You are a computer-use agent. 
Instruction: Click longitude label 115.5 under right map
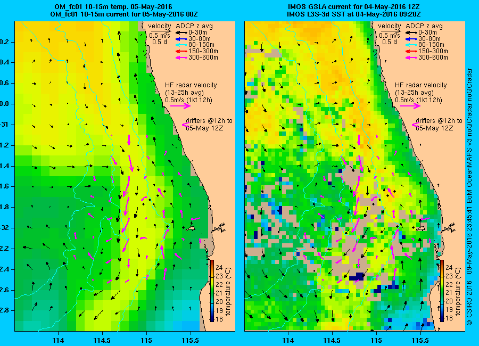coord(420,340)
